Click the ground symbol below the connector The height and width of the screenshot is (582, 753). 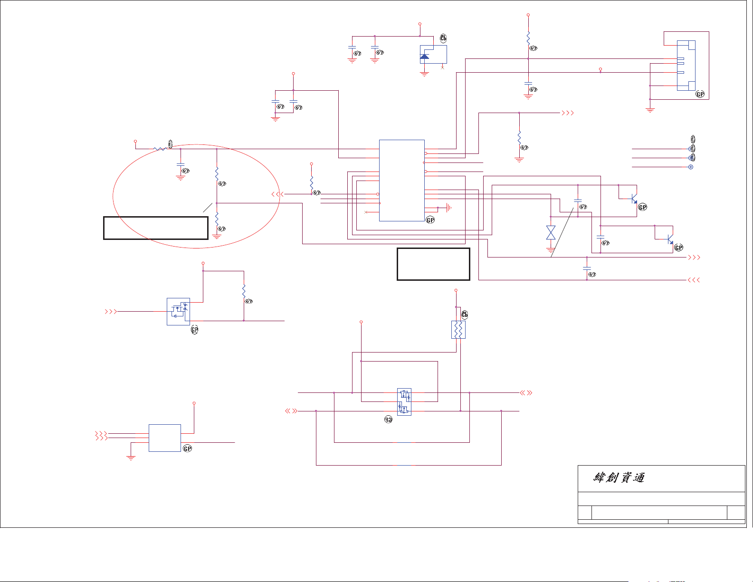[650, 110]
